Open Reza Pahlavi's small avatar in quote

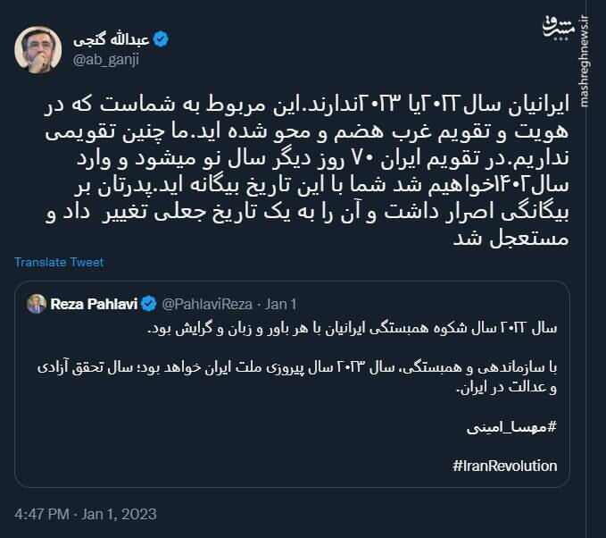37,303
